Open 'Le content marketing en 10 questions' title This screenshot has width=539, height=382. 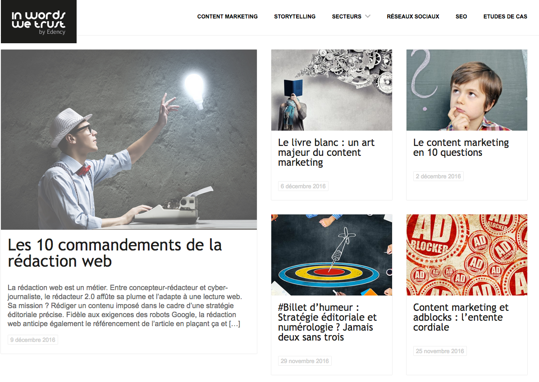coord(461,147)
